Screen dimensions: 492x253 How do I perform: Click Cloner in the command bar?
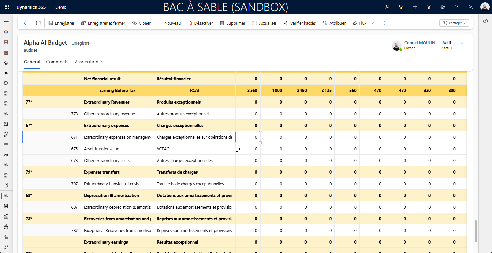141,23
